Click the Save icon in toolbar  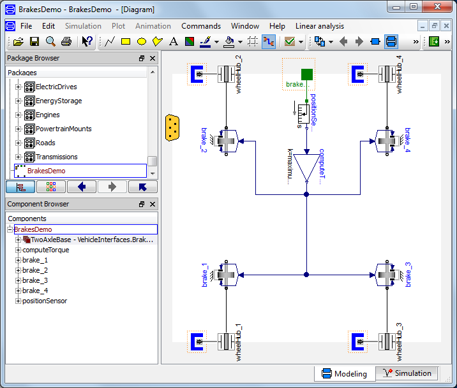(x=34, y=42)
